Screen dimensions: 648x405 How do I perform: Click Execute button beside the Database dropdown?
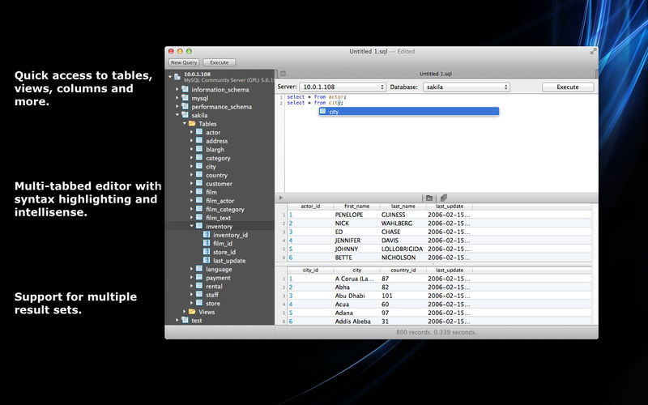coord(568,87)
